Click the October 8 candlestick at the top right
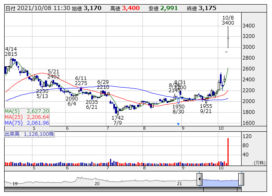Screen dimensions: 272x196 [228, 38]
